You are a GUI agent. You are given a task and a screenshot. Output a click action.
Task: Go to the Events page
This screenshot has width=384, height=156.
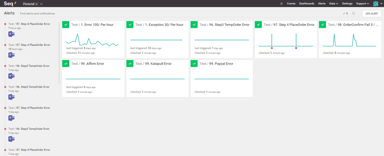click(x=291, y=4)
